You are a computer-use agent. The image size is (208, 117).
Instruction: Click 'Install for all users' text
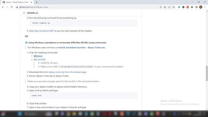(x=49, y=63)
